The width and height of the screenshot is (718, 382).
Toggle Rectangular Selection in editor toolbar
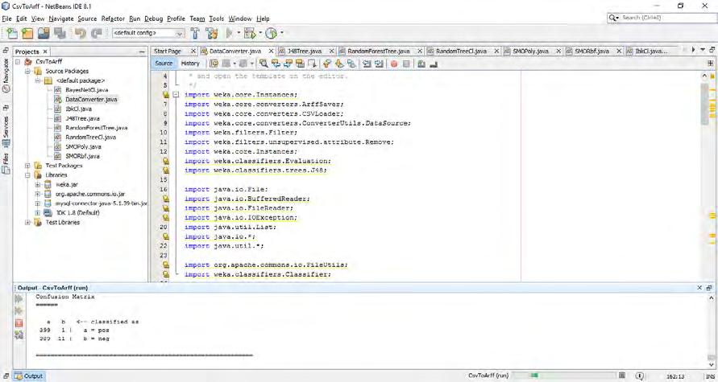coord(313,64)
